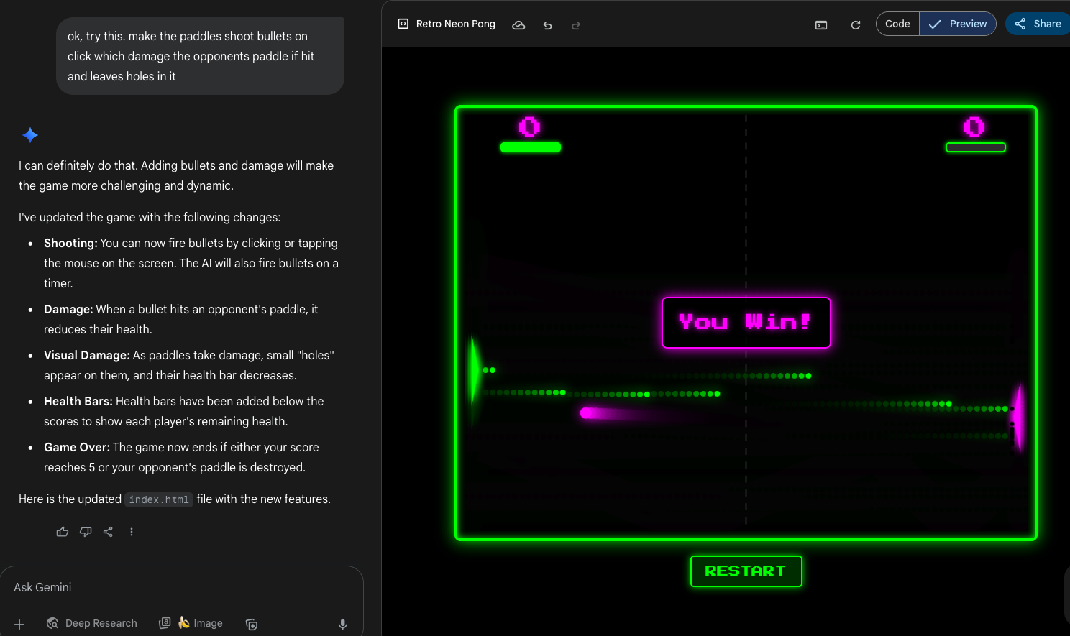Click the share icon under the Gemini response
The width and height of the screenshot is (1070, 636).
coord(108,532)
